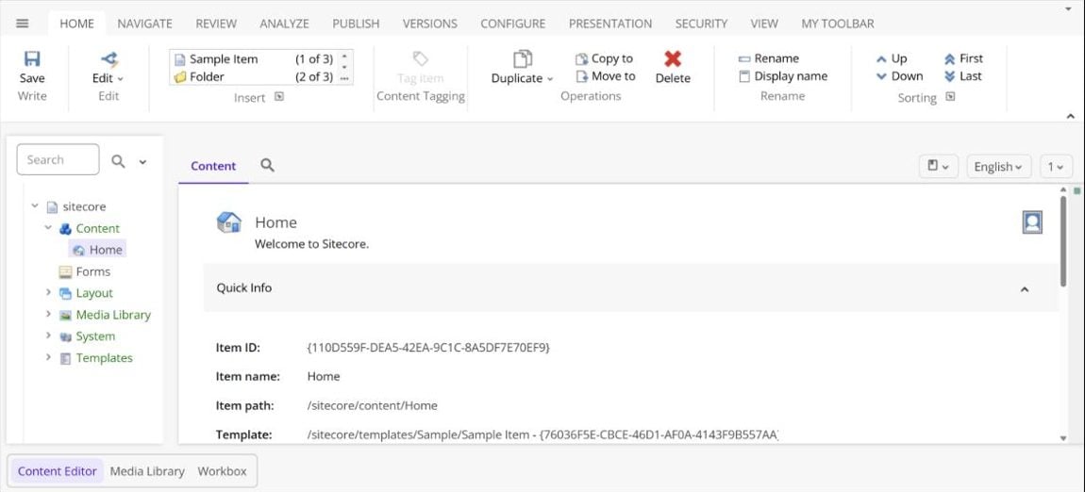Switch to Media Library bottom tab
This screenshot has height=492, width=1085.
(x=147, y=471)
